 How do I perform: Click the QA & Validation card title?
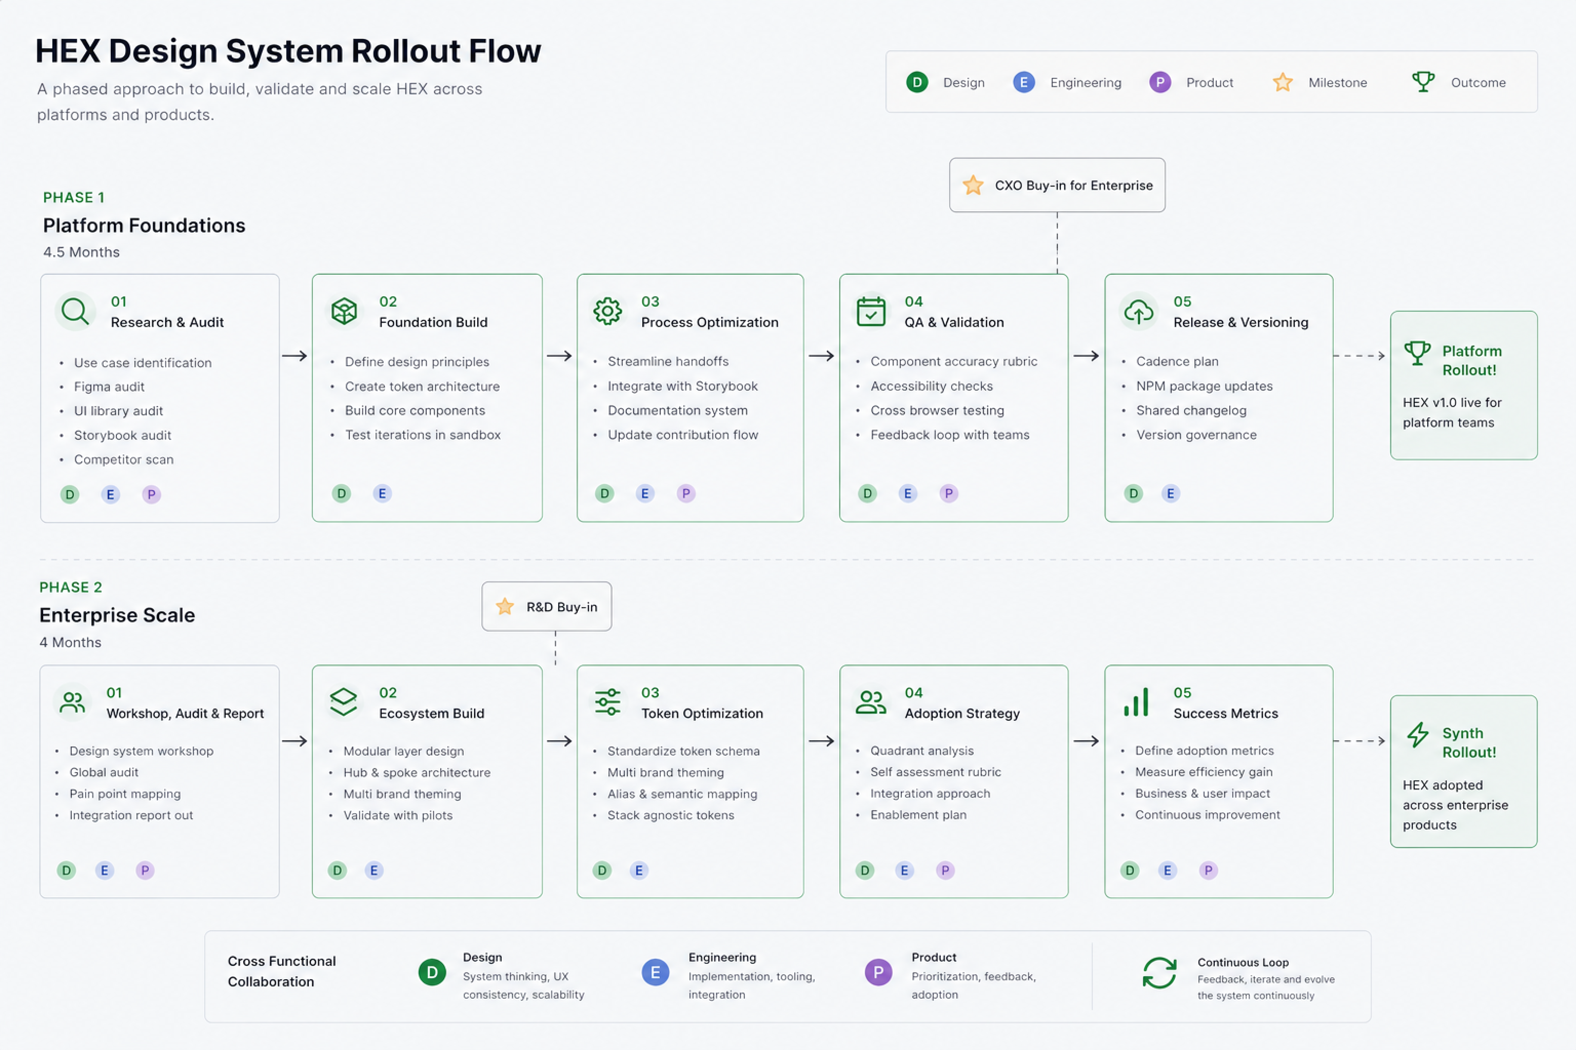[x=954, y=322]
